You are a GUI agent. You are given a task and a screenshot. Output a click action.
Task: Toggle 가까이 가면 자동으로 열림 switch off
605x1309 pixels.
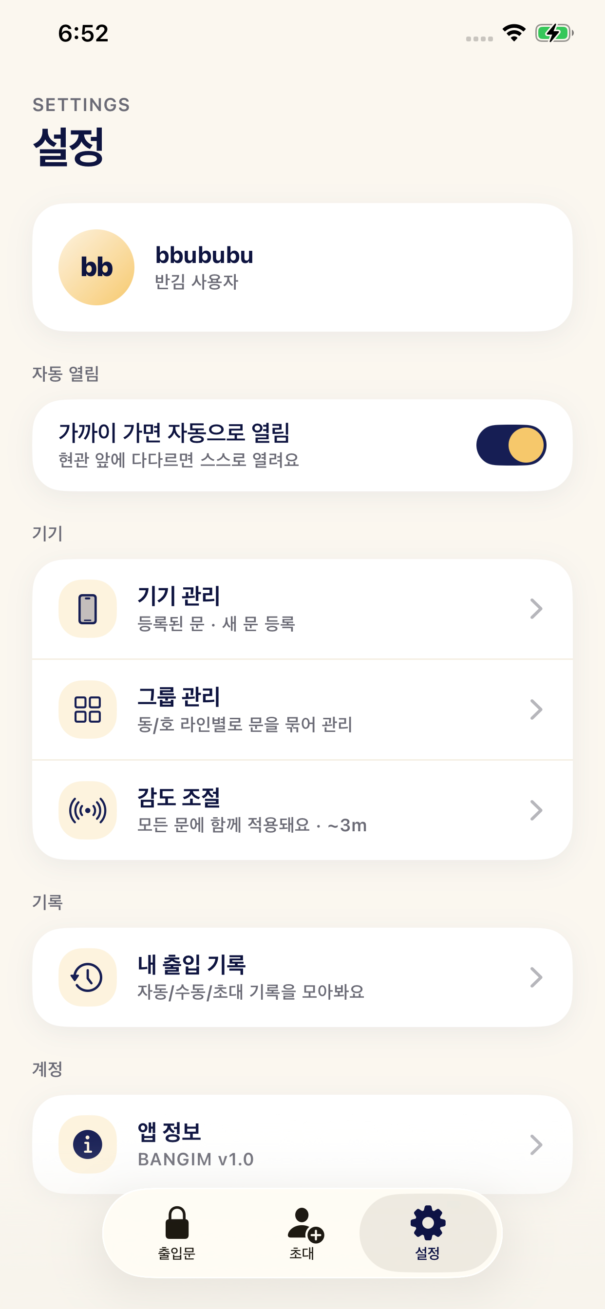[x=511, y=445]
